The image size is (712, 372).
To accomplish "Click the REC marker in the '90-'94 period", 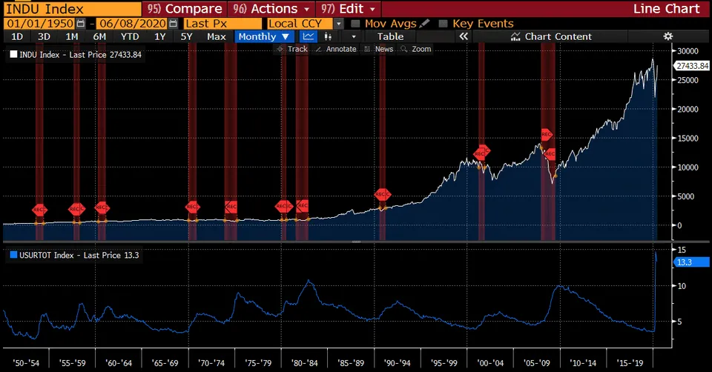I will tap(383, 195).
